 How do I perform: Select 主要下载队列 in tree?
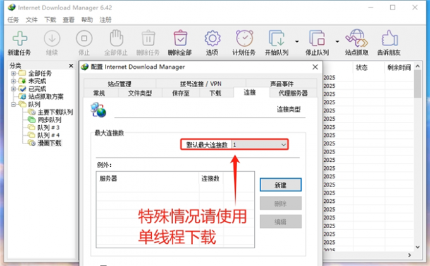[55, 112]
